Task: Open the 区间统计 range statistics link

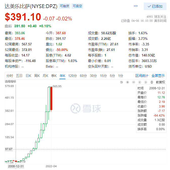Action: (x=142, y=76)
